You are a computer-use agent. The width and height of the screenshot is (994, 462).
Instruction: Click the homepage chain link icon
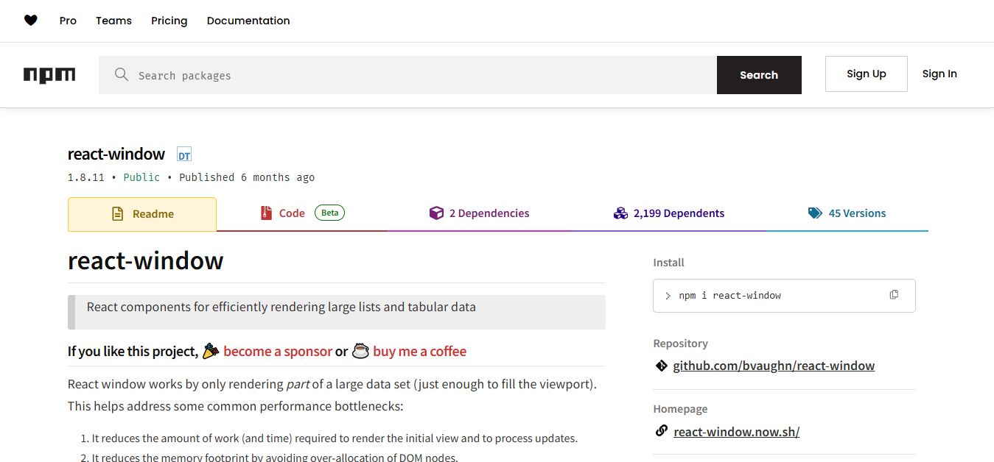tap(661, 431)
